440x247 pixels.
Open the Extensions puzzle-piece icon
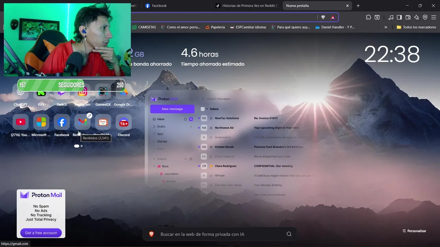point(368,17)
